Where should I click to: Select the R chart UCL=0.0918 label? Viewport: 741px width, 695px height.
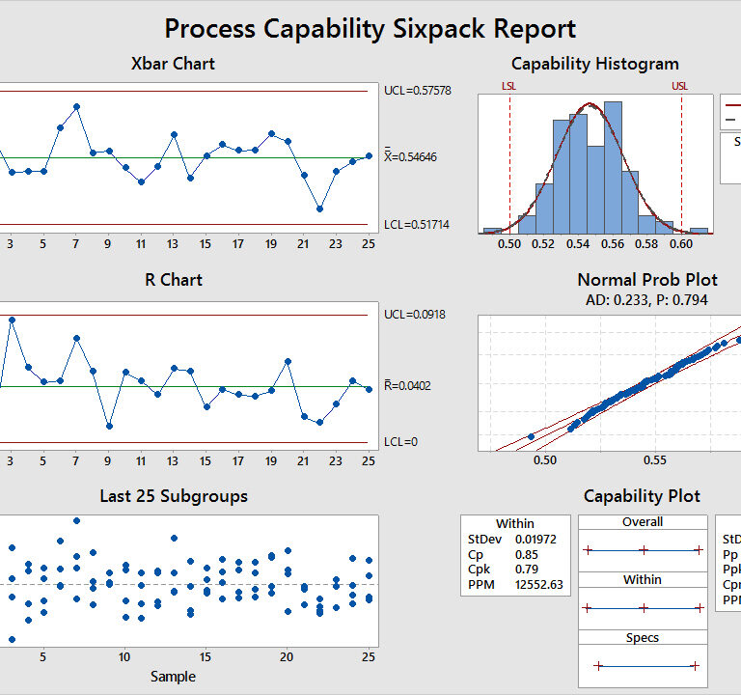[x=414, y=315]
